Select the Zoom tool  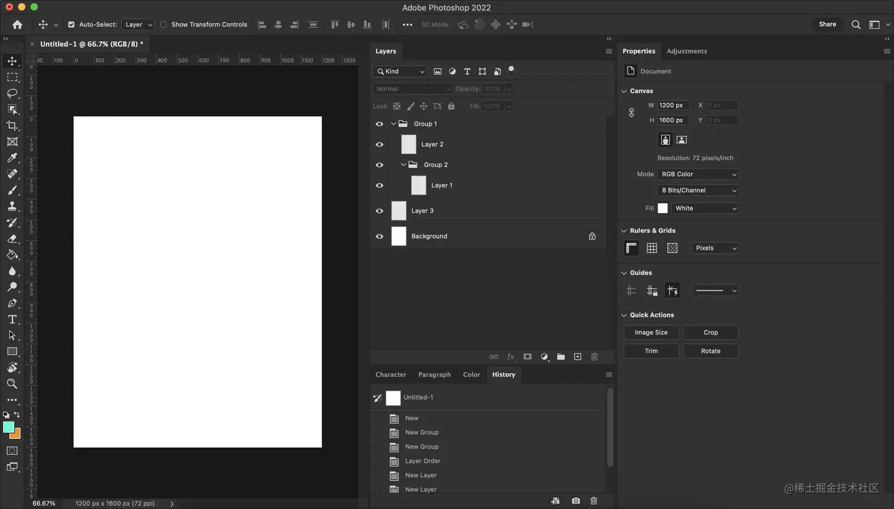pos(12,383)
